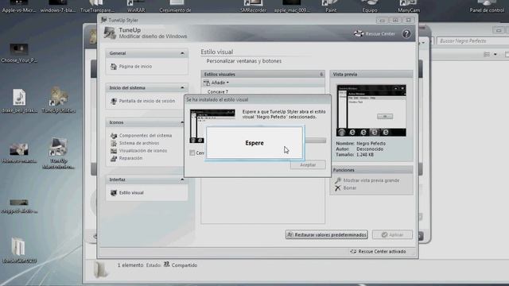The image size is (509, 286).
Task: Click the Buscar Negro Perfecto search field
Action: 472,41
